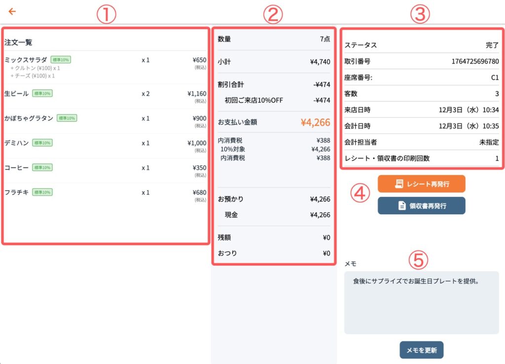Click the document icon on 領収書再発行
Screen dimensions: 505x364
(402, 206)
